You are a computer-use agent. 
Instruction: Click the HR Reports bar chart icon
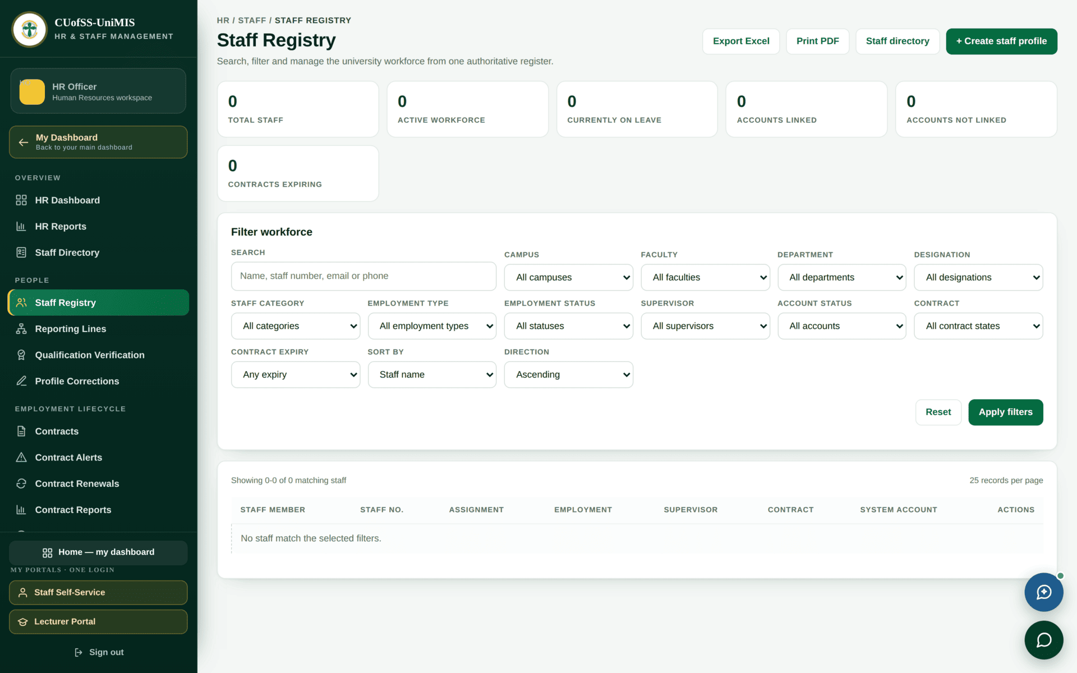(21, 227)
